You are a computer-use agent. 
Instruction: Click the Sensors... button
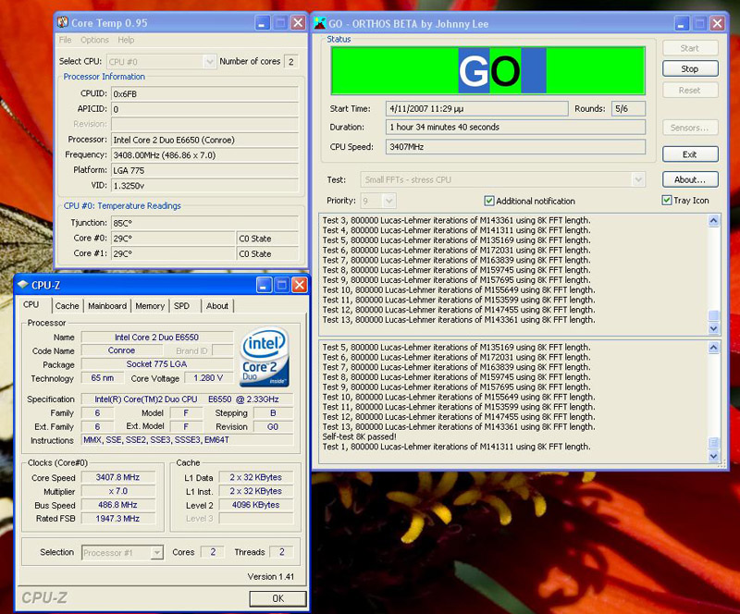(690, 128)
